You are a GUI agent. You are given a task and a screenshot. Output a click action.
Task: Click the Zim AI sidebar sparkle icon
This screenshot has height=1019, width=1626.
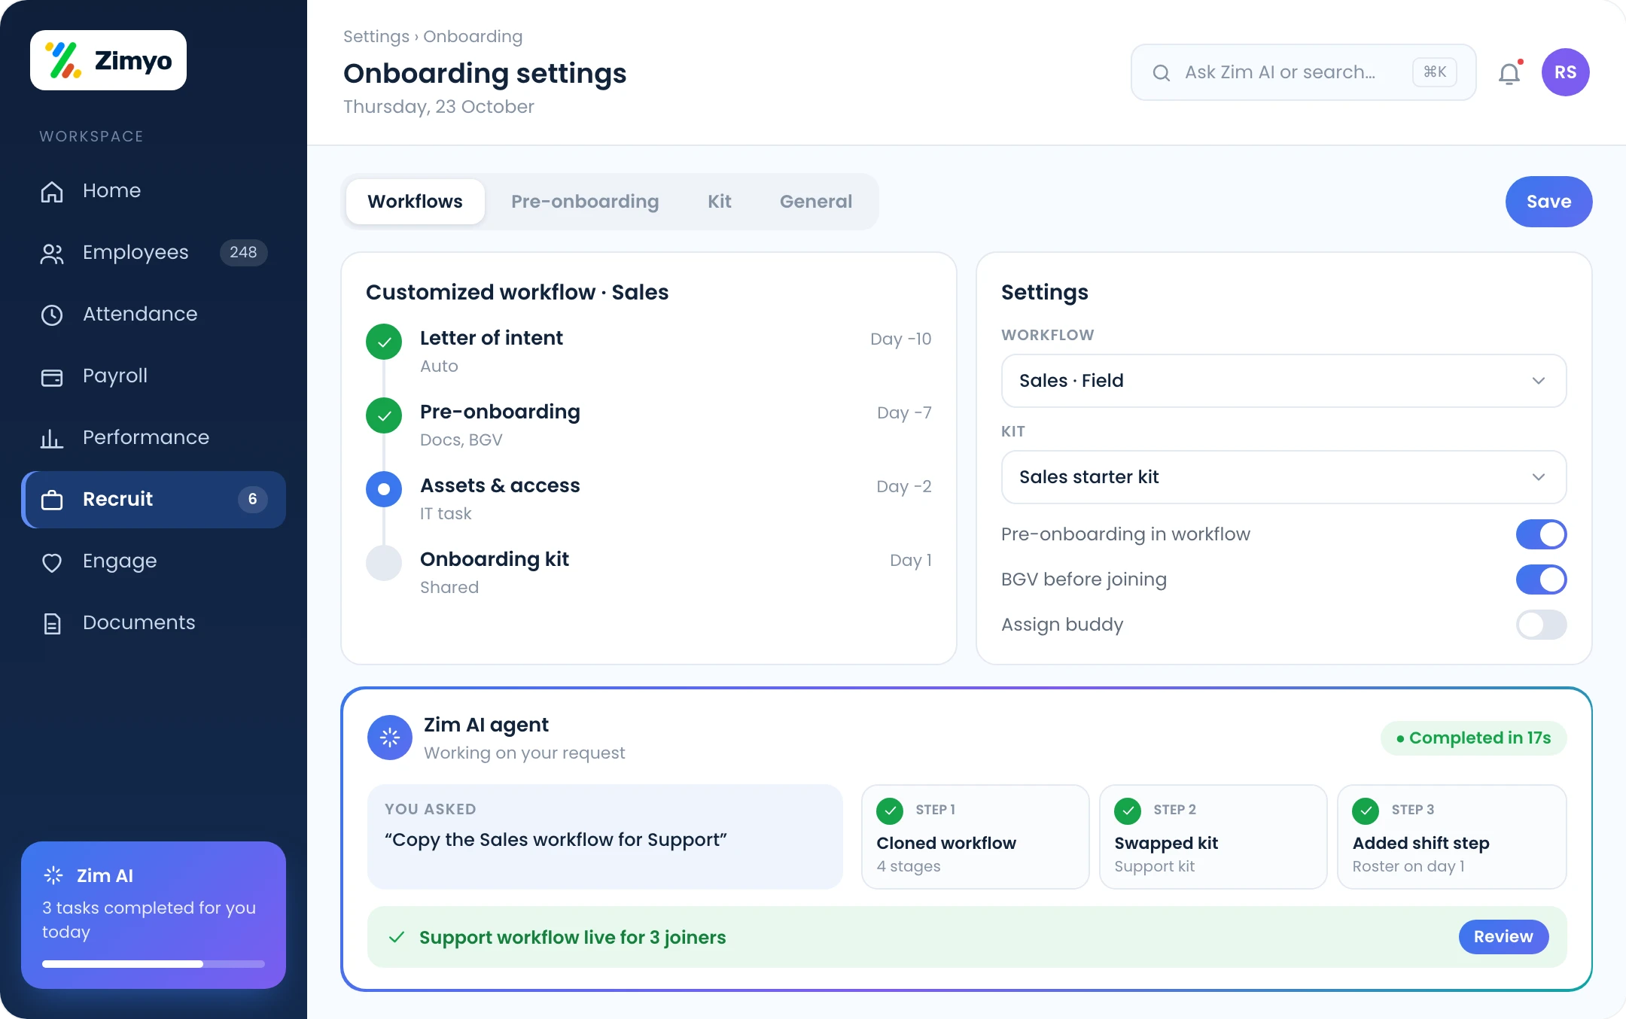click(53, 875)
